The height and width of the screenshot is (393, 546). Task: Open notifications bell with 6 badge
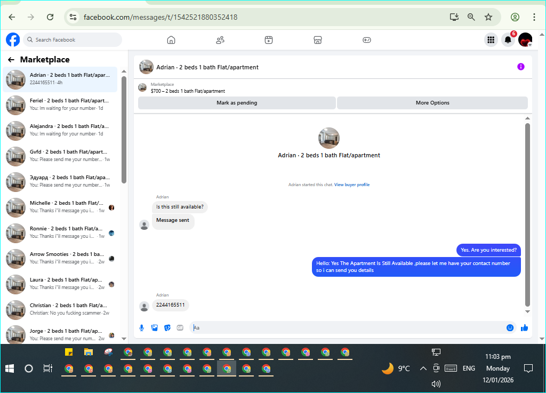[508, 40]
